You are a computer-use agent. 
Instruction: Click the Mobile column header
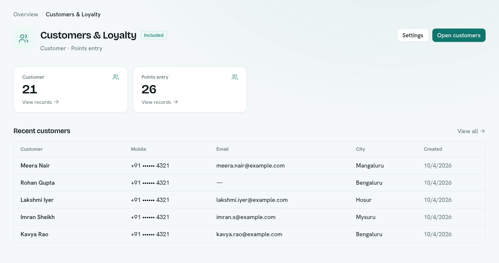pyautogui.click(x=138, y=149)
